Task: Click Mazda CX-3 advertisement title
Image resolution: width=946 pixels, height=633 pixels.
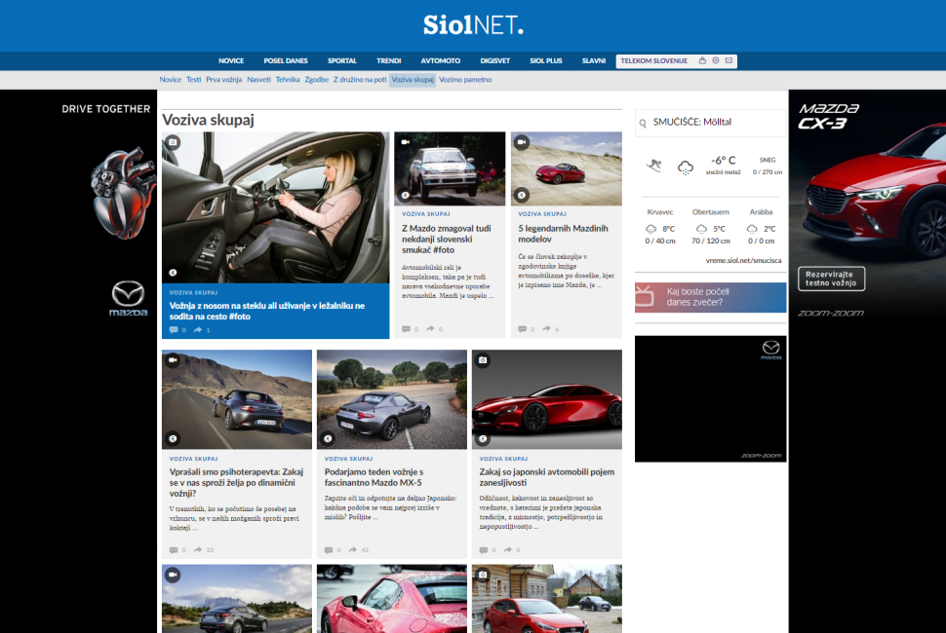Action: click(828, 116)
